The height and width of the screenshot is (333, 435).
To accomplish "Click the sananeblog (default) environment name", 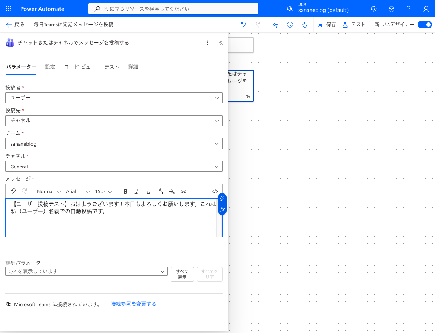I will coord(323,11).
